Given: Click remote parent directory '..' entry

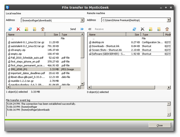Looking at the screenshot, I should (94, 39).
